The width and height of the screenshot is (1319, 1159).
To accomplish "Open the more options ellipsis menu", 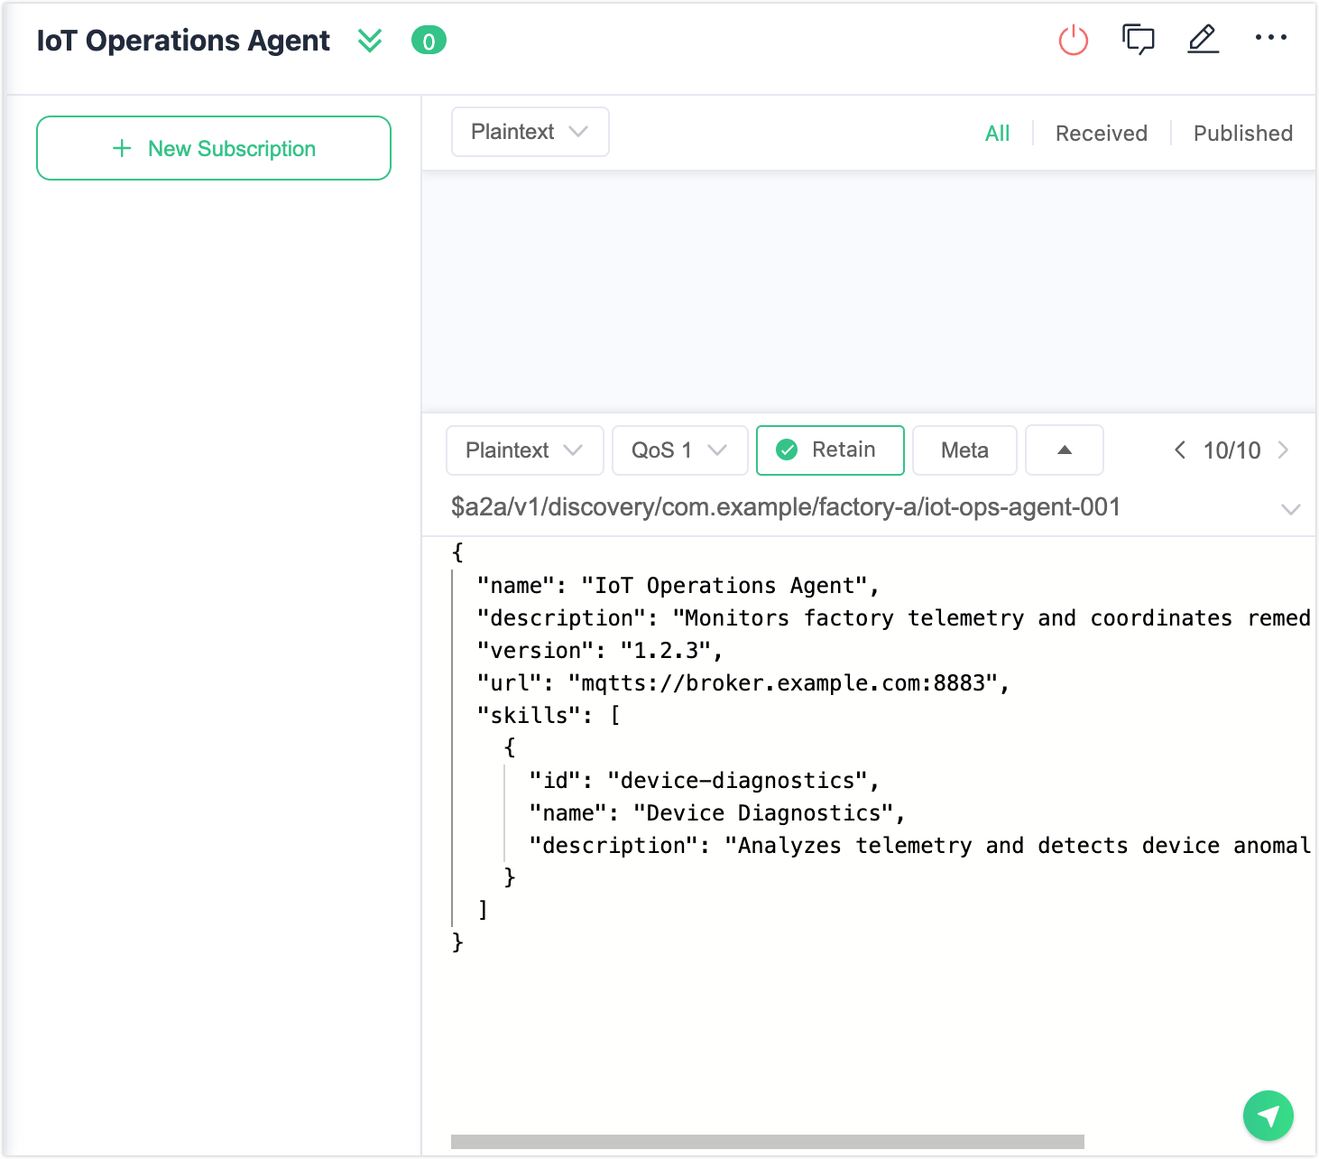I will [x=1272, y=39].
